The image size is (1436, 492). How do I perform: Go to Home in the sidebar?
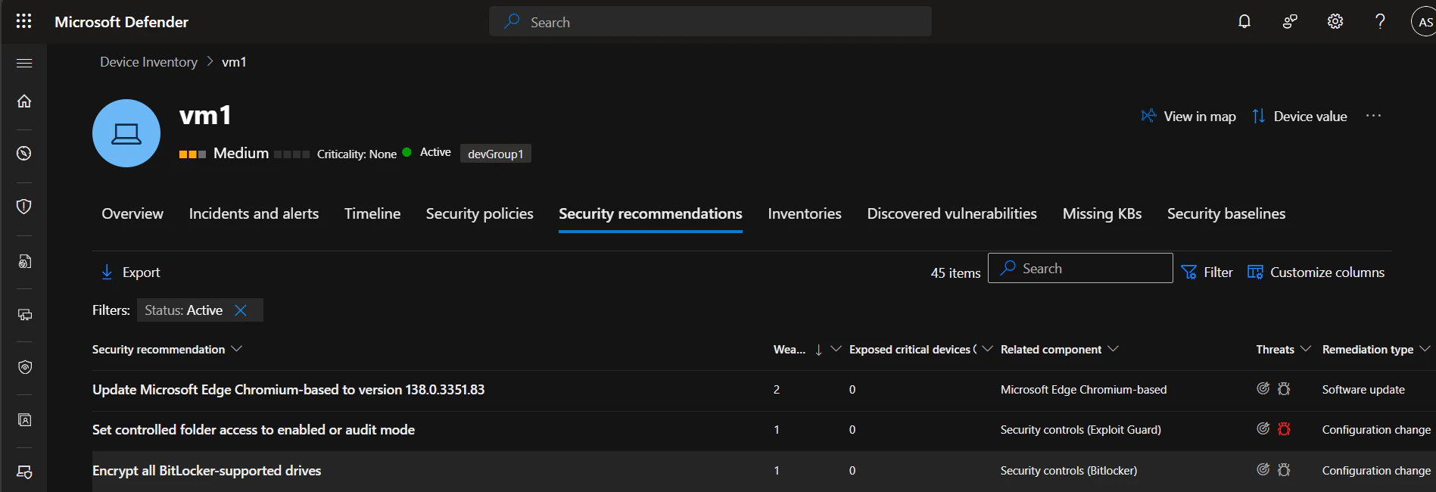pyautogui.click(x=24, y=101)
